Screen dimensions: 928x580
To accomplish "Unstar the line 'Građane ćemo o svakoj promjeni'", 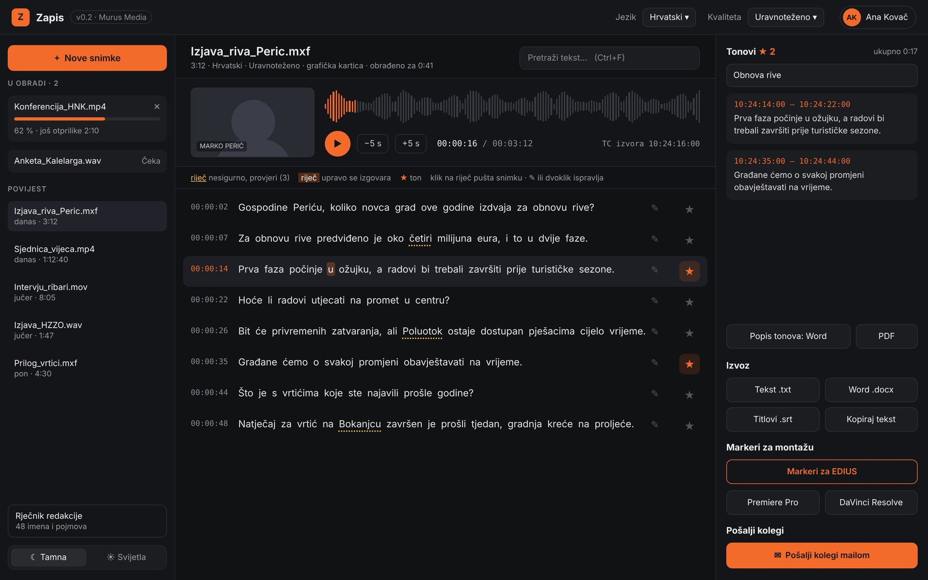I will click(x=690, y=364).
